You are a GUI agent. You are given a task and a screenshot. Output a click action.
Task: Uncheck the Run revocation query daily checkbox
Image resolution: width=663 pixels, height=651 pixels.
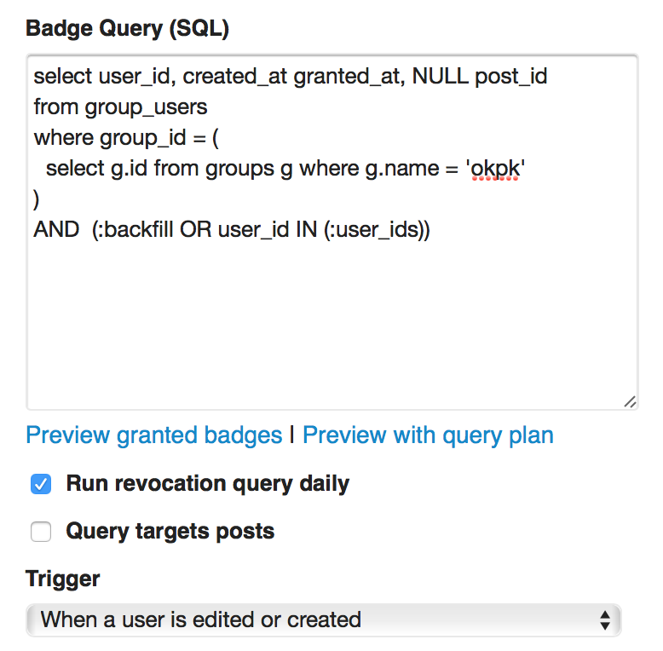[x=41, y=485]
